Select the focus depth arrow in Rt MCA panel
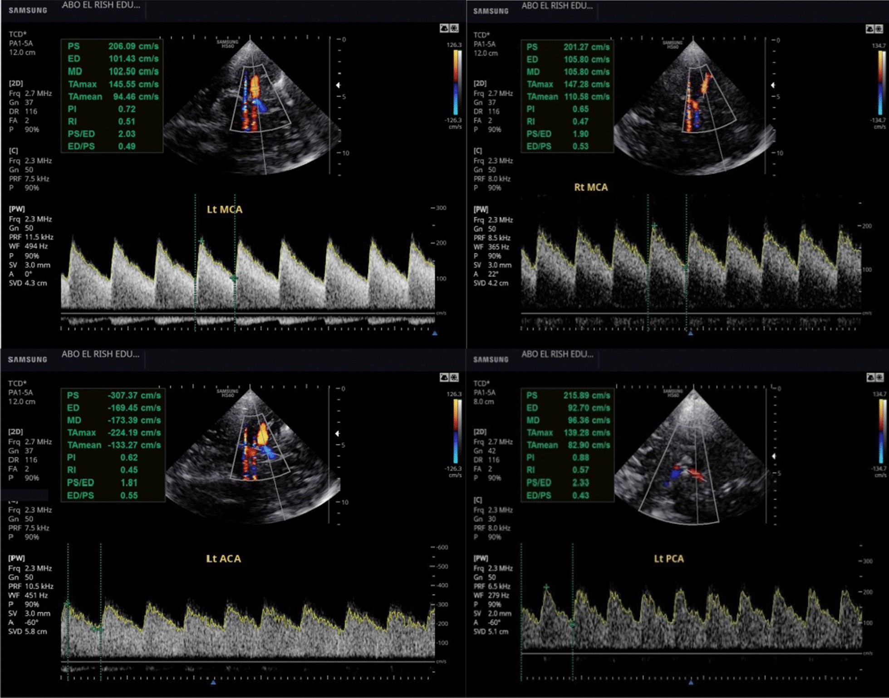The height and width of the screenshot is (698, 889). (773, 85)
